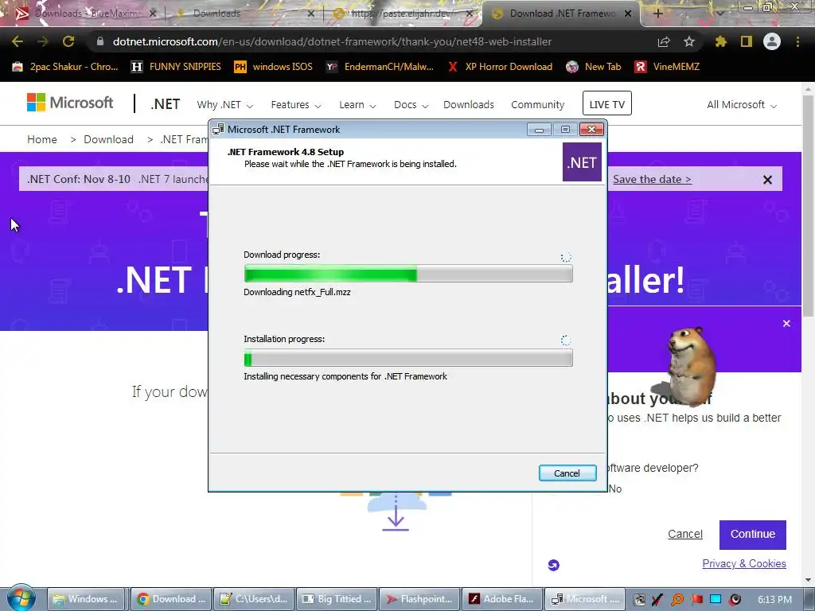Expand the Docs dropdown menu
Screen dimensions: 815x611
[411, 105]
